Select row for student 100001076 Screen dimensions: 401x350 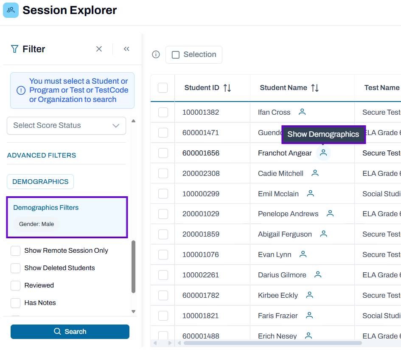[x=163, y=254]
